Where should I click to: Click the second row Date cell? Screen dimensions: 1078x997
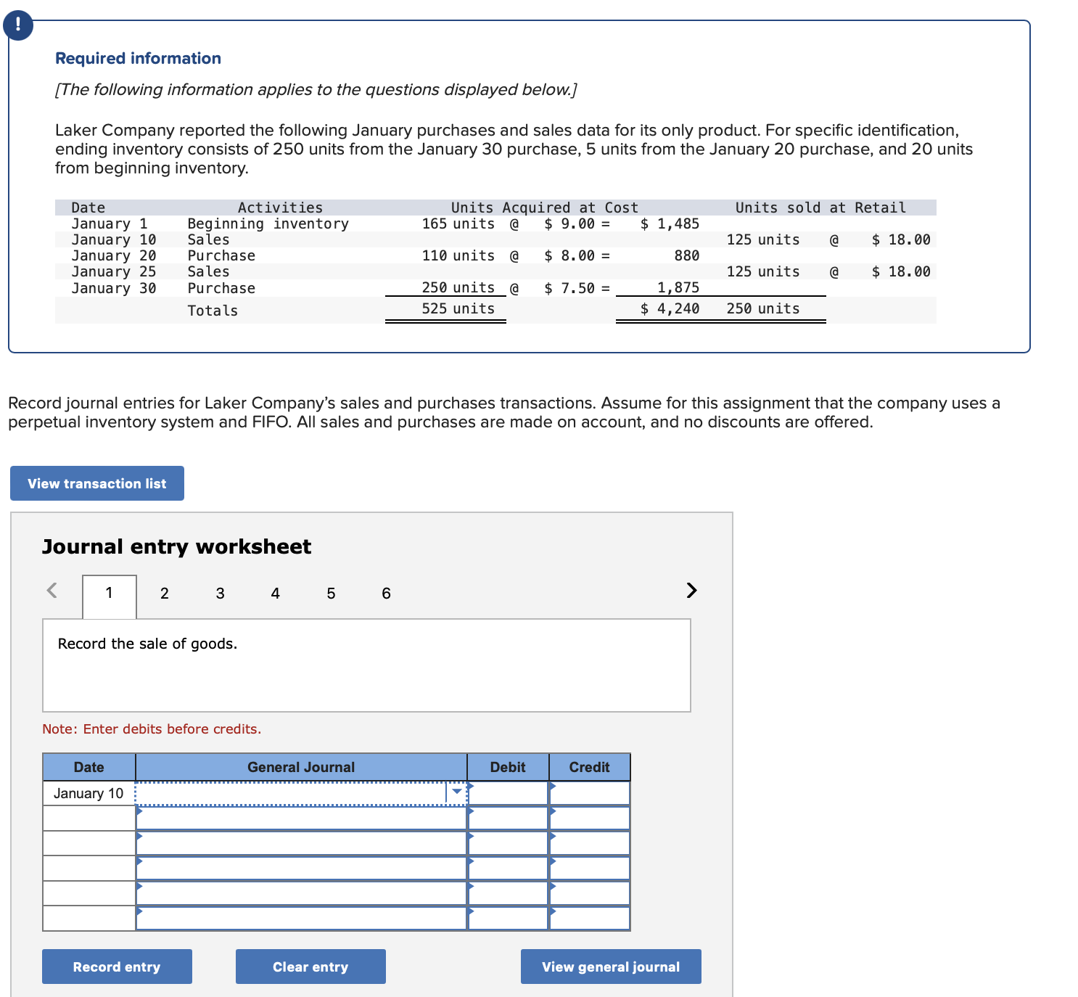pos(89,818)
